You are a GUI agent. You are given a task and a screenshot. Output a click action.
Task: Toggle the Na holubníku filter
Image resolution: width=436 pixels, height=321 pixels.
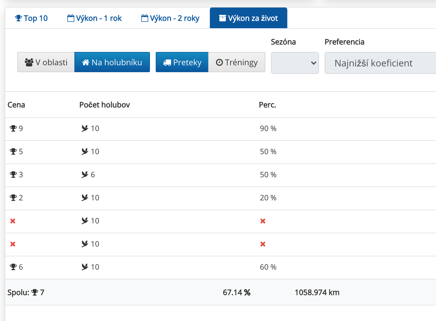coord(112,62)
